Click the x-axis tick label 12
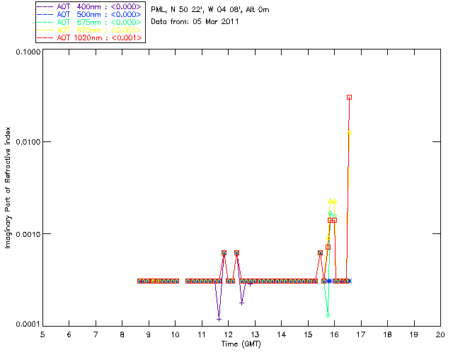 pos(228,334)
